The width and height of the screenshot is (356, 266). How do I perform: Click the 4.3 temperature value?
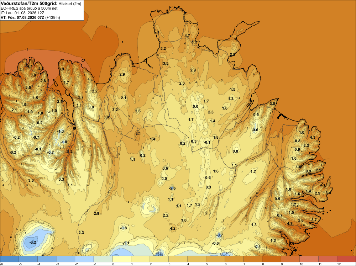(x=313, y=137)
